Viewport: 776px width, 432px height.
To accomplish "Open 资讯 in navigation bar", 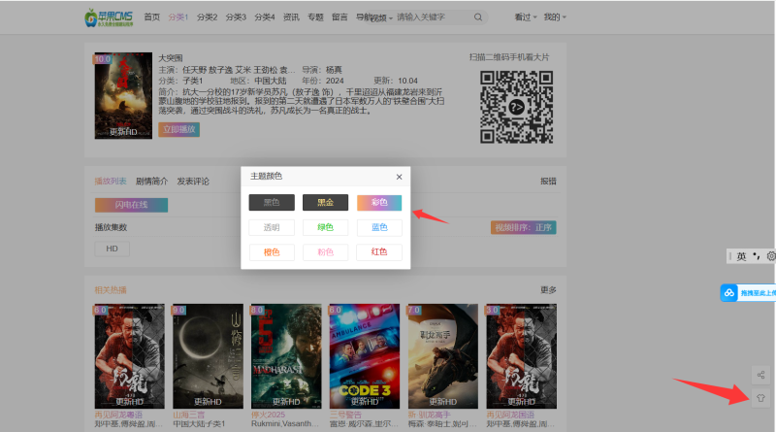I will click(x=291, y=17).
